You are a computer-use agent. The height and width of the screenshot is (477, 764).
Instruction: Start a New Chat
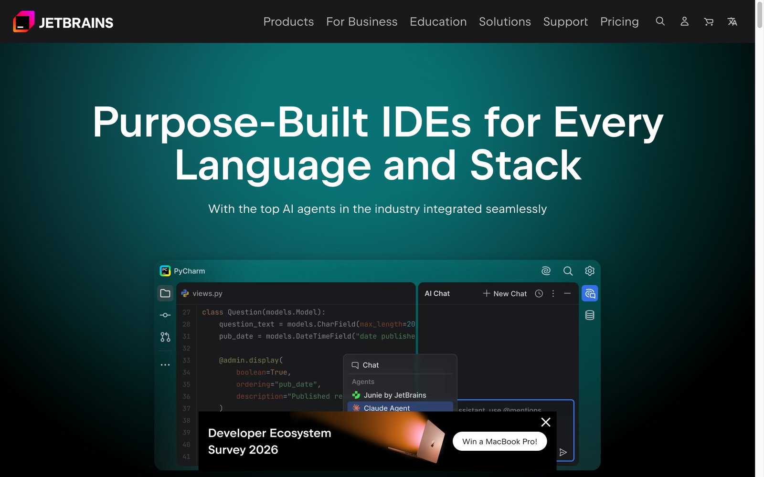pyautogui.click(x=505, y=293)
